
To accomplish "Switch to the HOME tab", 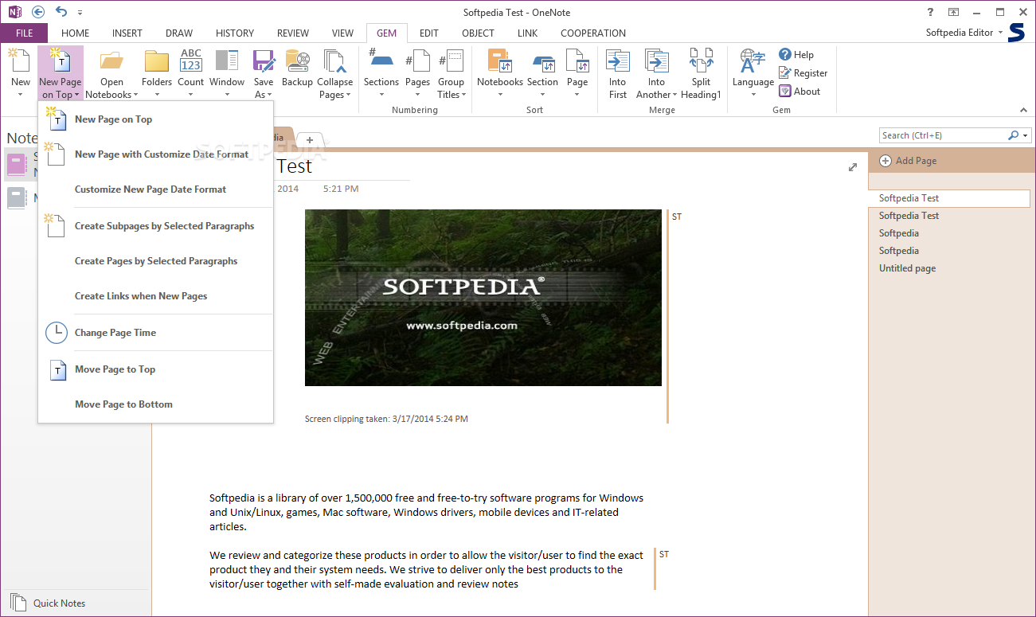I will tap(76, 33).
